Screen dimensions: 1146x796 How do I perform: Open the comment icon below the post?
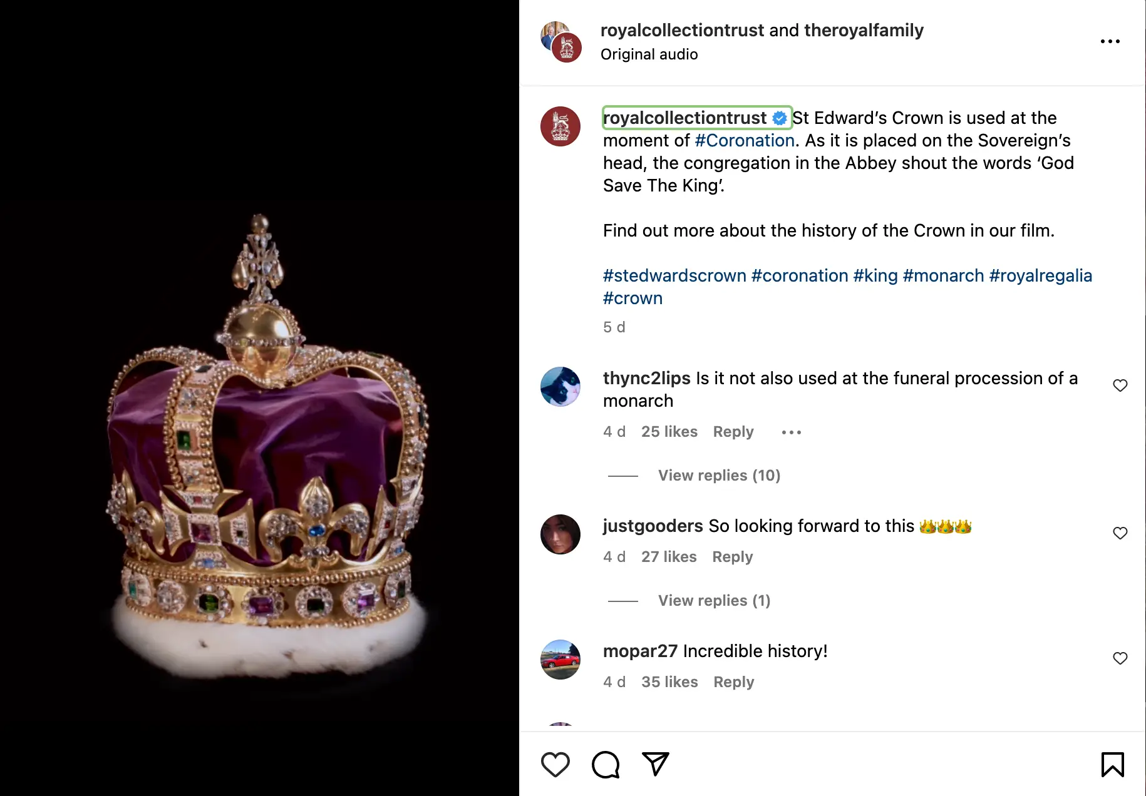click(605, 764)
